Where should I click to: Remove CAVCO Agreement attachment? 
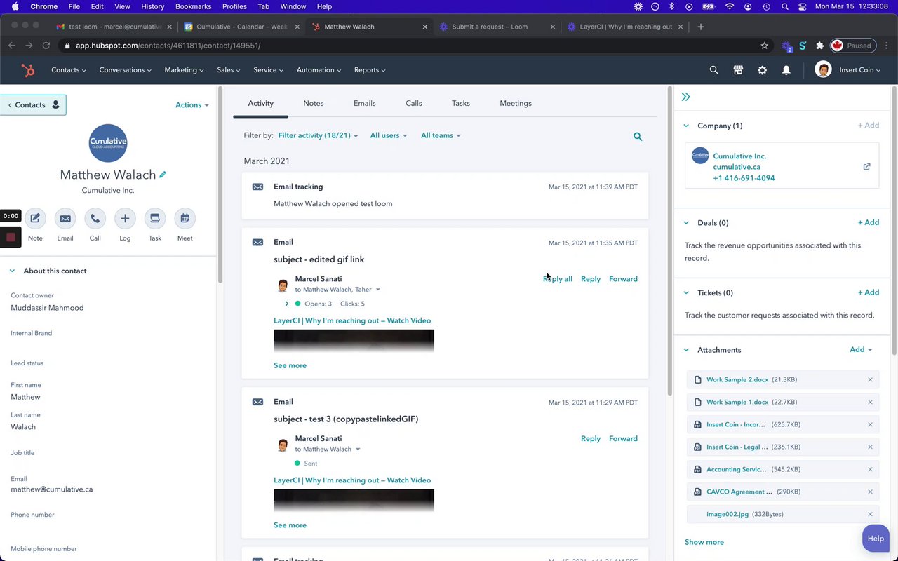(870, 492)
